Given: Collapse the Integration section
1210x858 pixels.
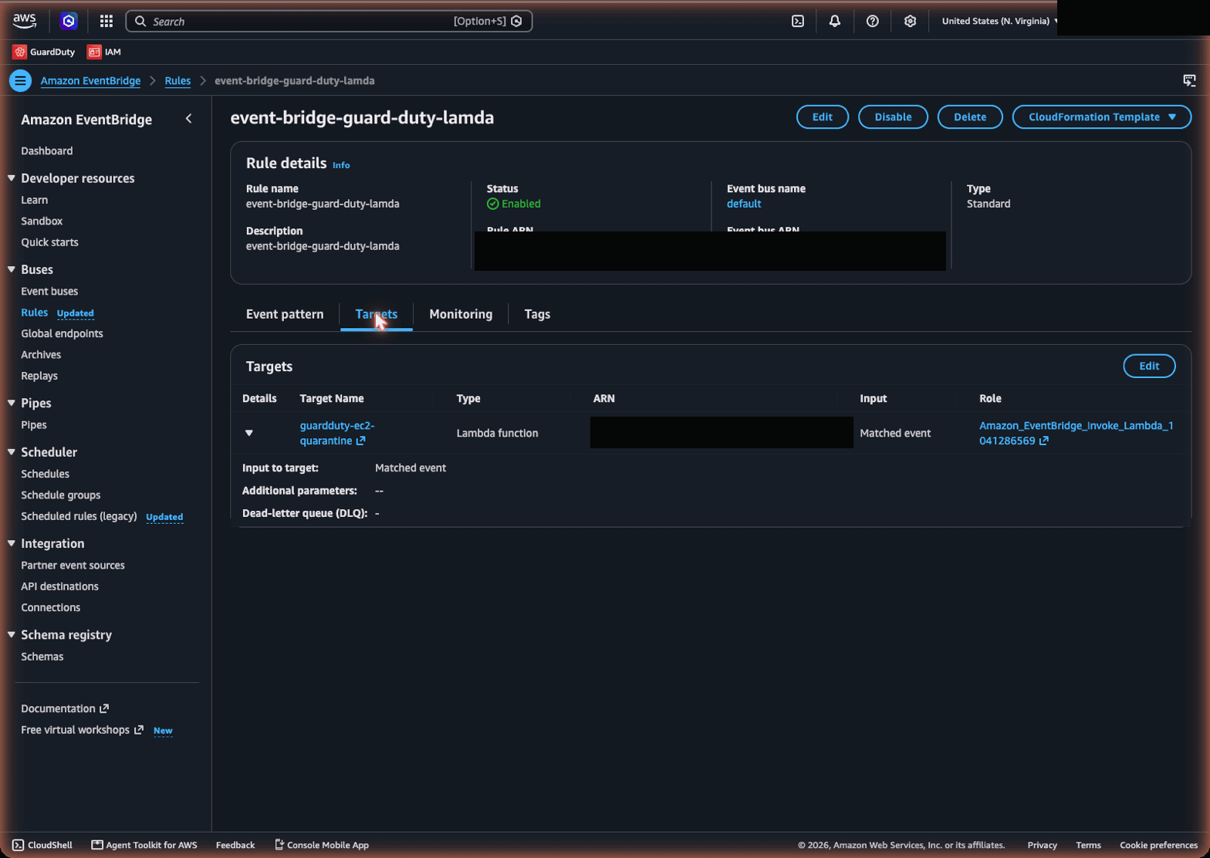Looking at the screenshot, I should tap(12, 543).
